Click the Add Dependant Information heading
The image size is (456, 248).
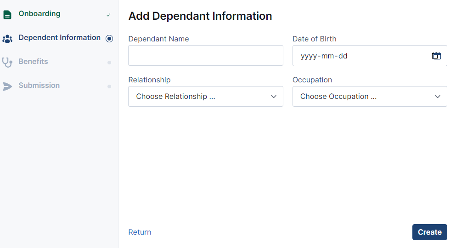coord(200,16)
